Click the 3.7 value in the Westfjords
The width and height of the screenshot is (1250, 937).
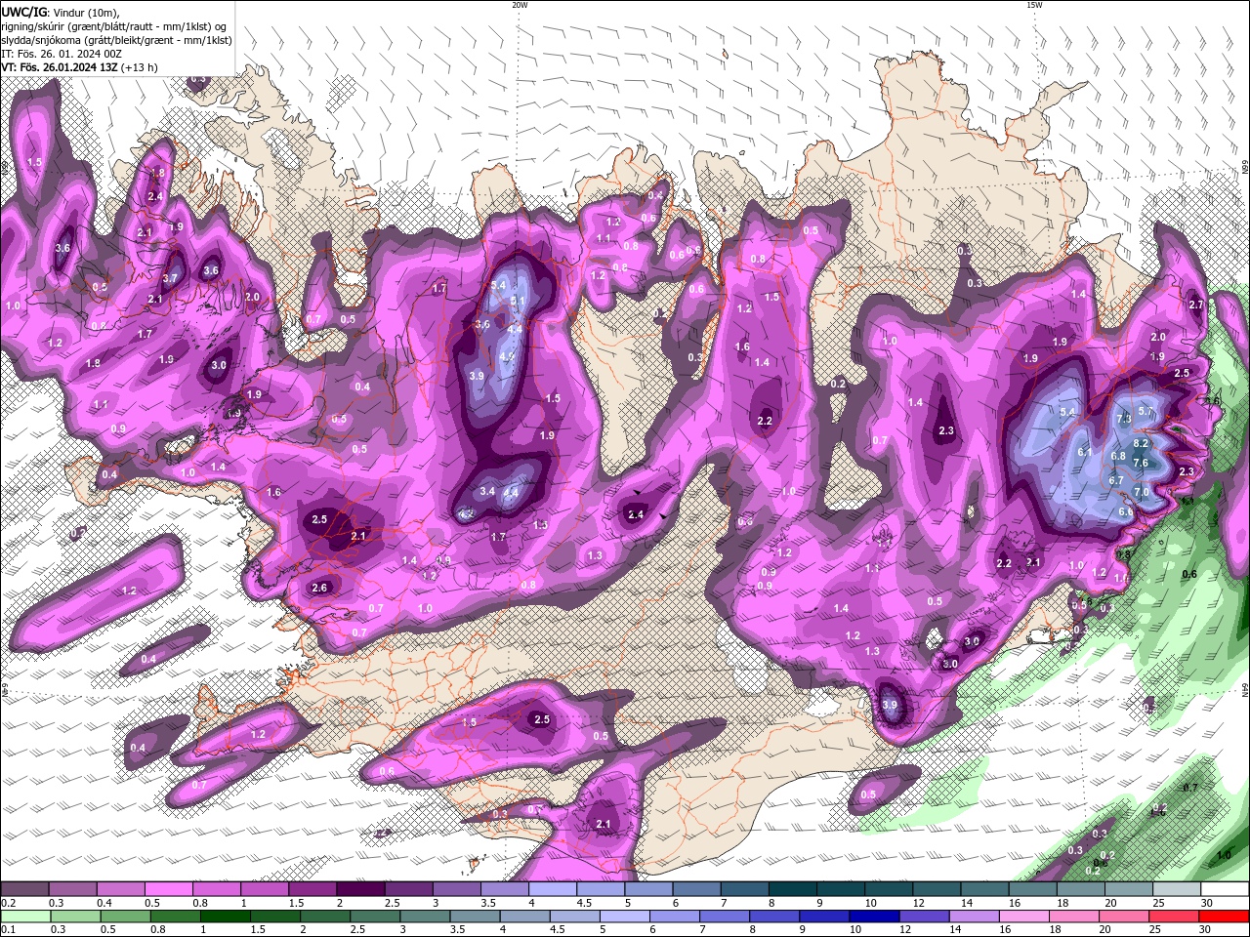coord(170,278)
